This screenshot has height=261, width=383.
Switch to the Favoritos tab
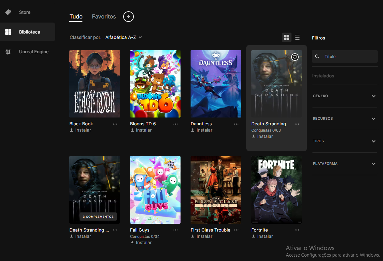[x=104, y=17]
